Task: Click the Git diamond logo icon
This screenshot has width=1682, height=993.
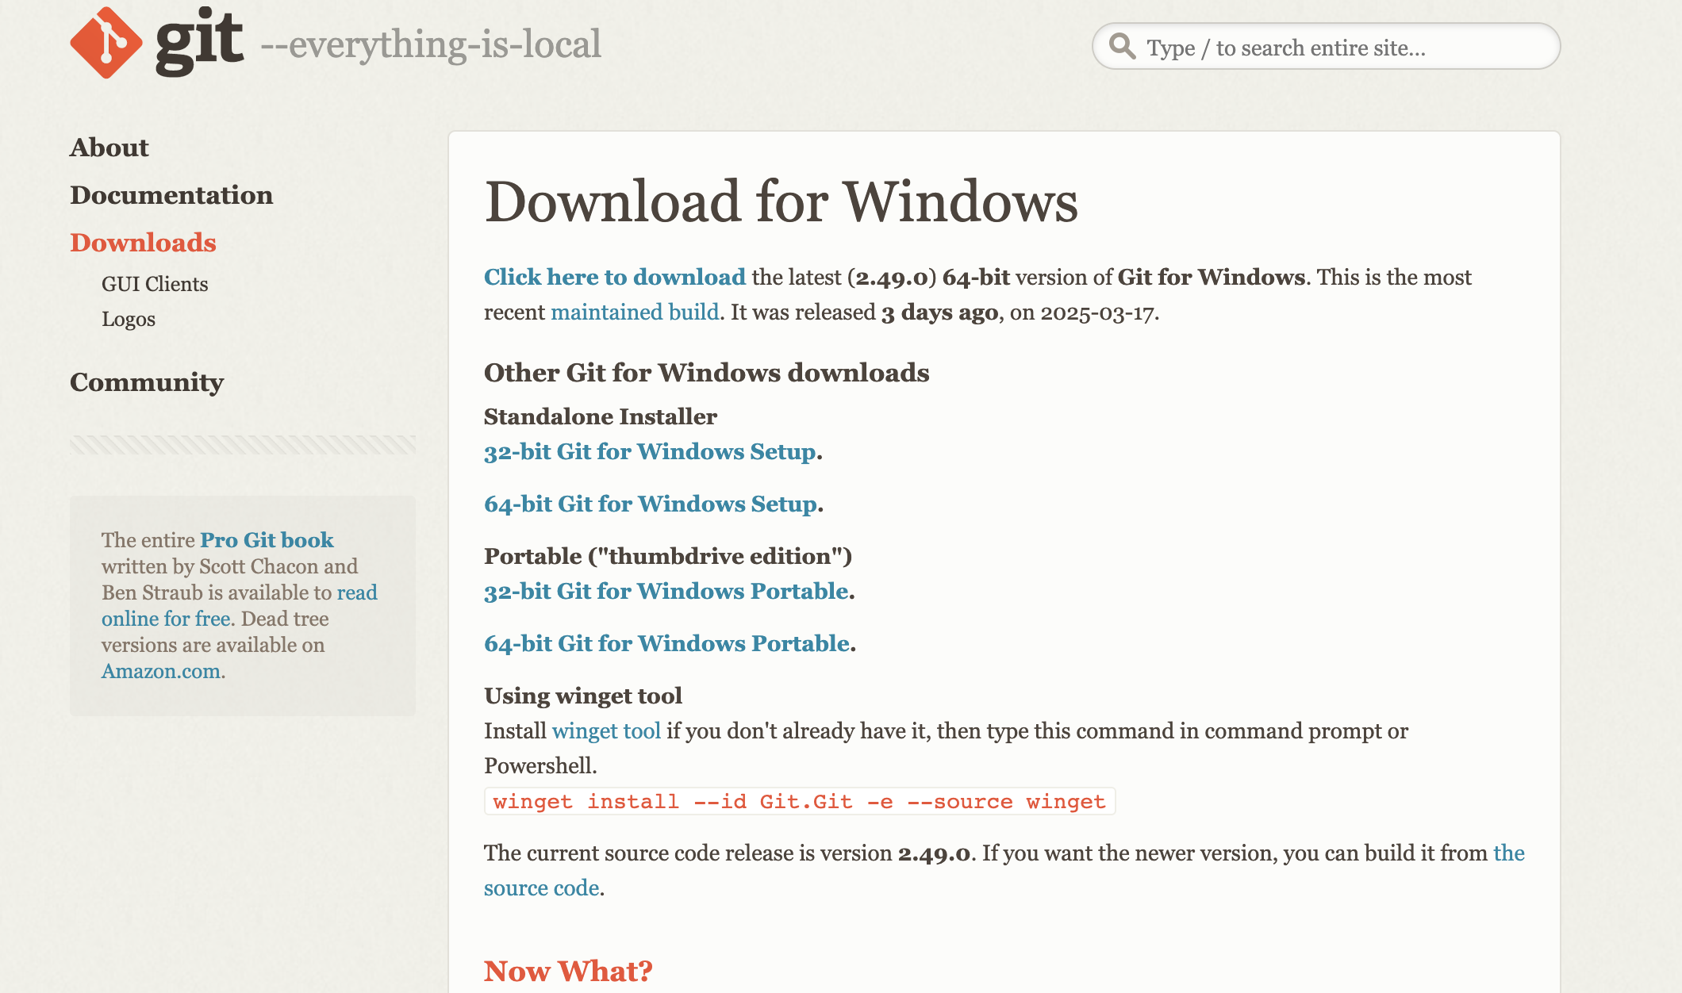Action: pos(106,43)
